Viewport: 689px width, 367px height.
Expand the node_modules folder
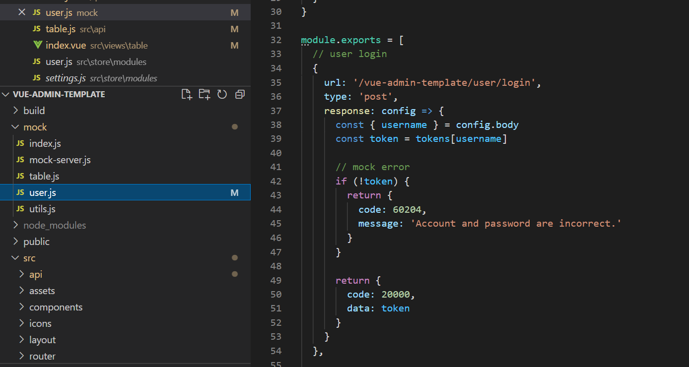(x=125, y=225)
